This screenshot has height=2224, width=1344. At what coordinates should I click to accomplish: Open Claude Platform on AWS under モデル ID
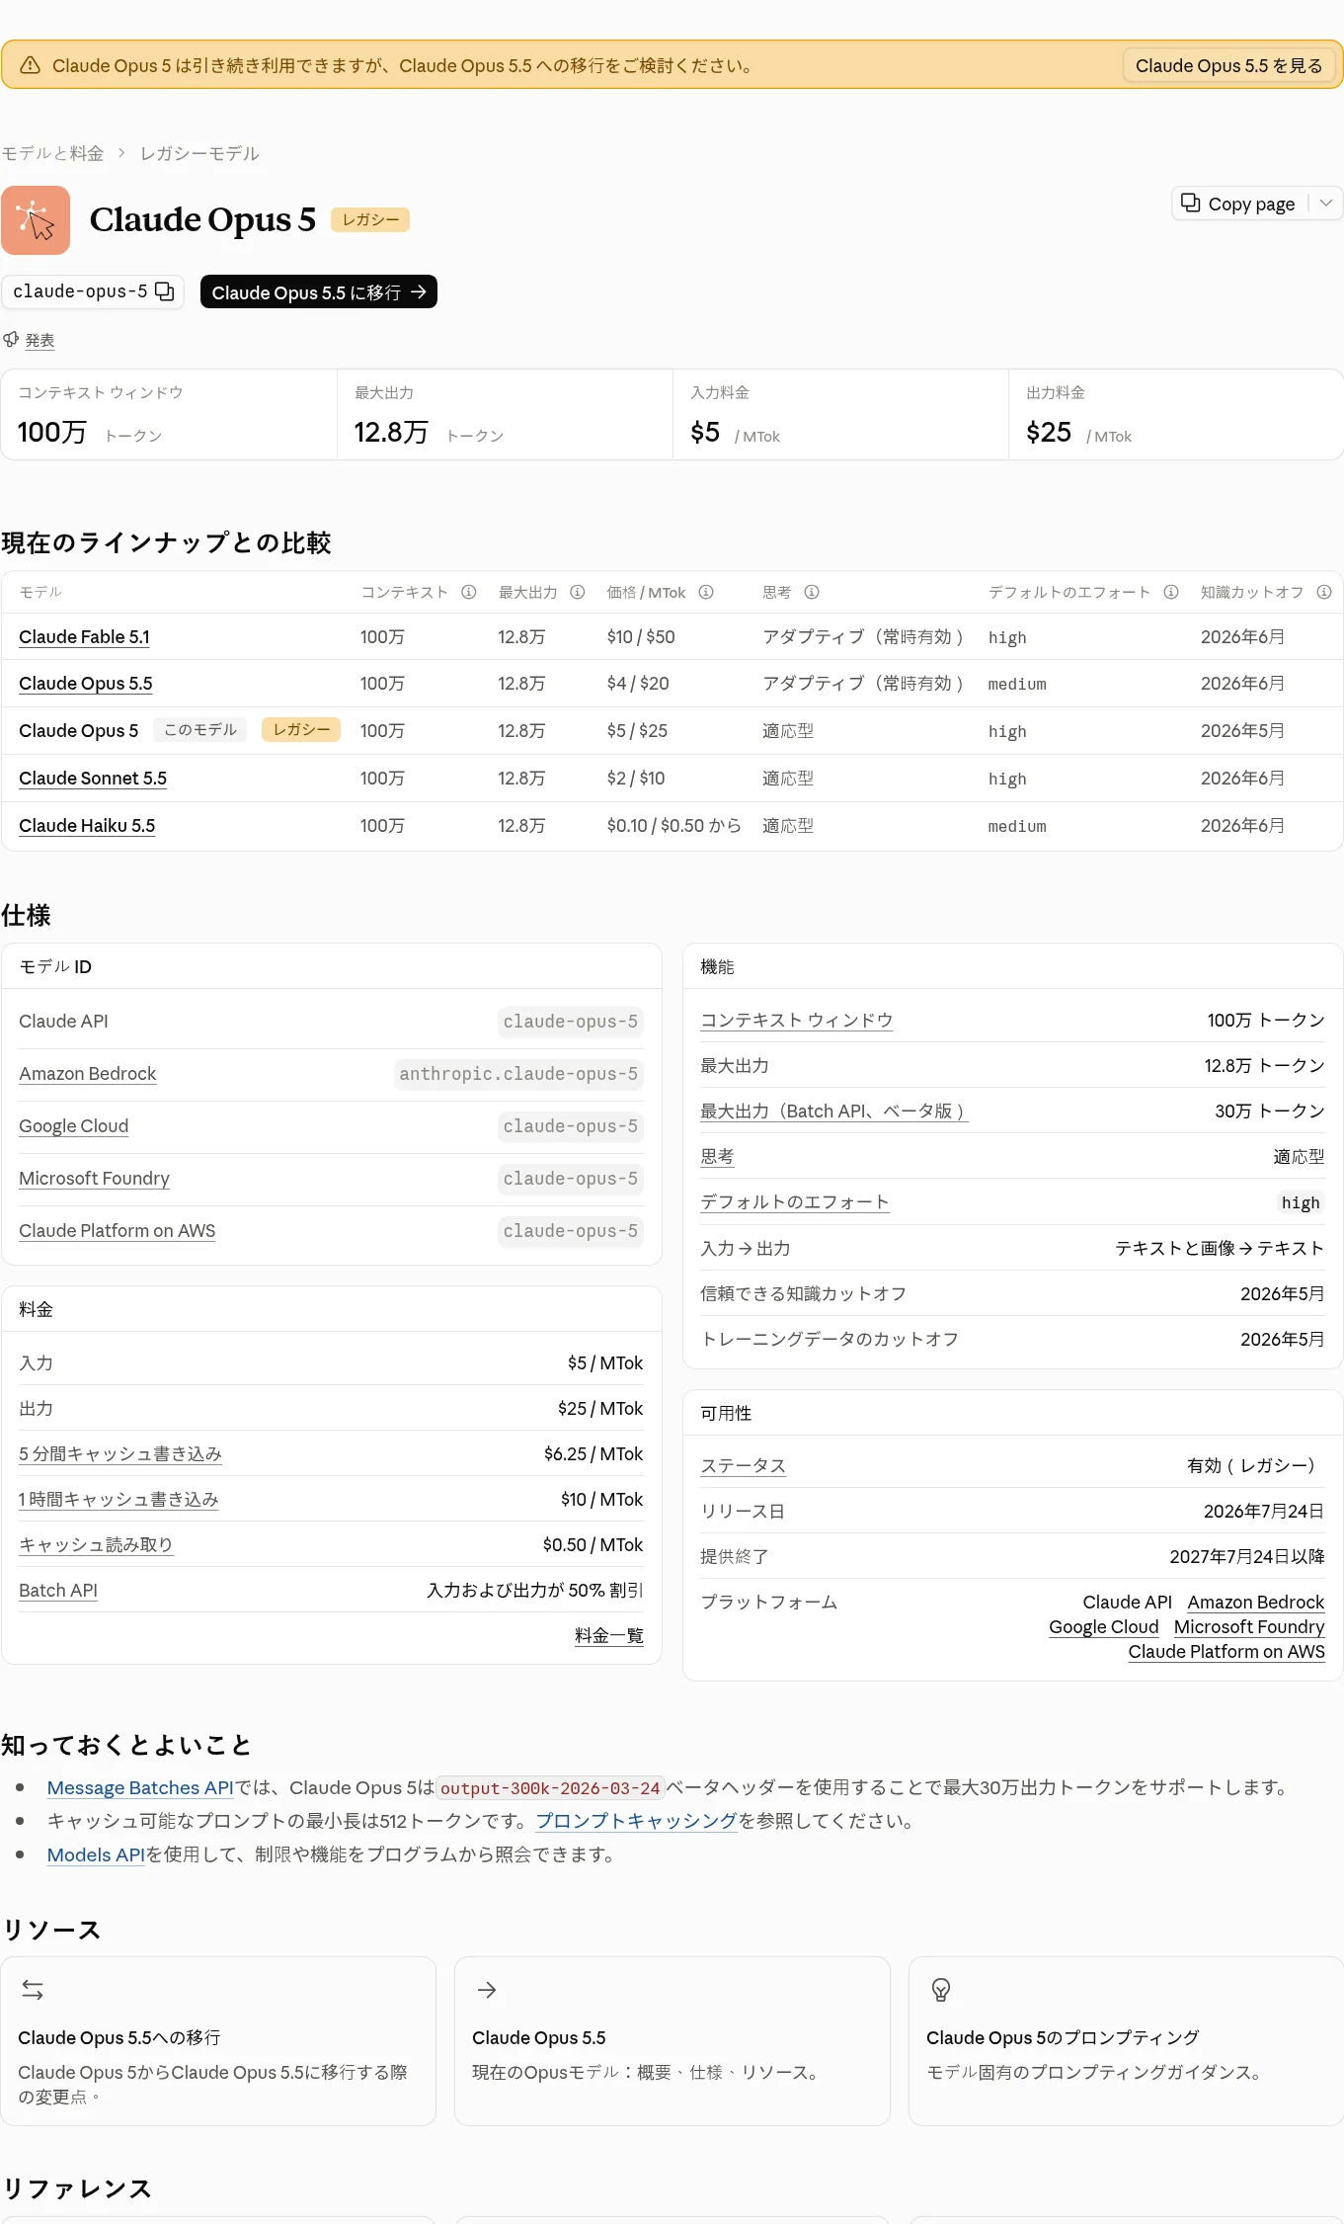[118, 1231]
